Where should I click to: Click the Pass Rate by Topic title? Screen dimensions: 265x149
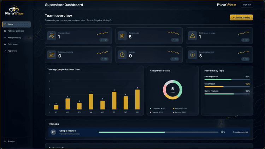pyautogui.click(x=214, y=71)
